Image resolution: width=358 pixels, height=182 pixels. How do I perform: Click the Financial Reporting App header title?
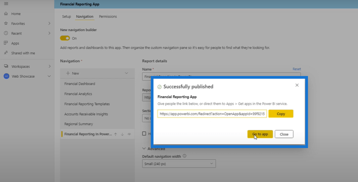(x=80, y=4)
